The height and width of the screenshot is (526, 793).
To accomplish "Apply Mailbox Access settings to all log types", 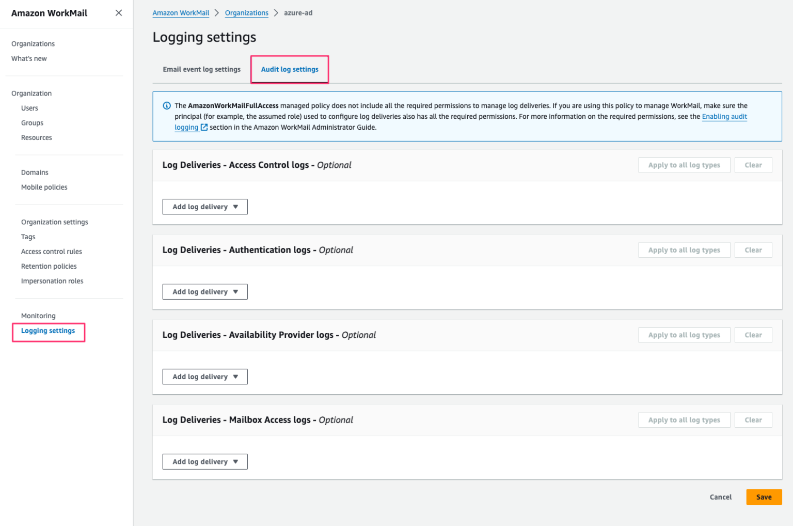I will [684, 420].
